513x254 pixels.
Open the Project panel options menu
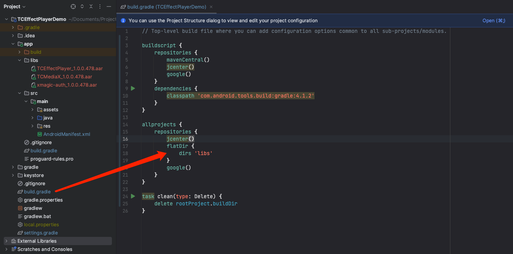[100, 7]
